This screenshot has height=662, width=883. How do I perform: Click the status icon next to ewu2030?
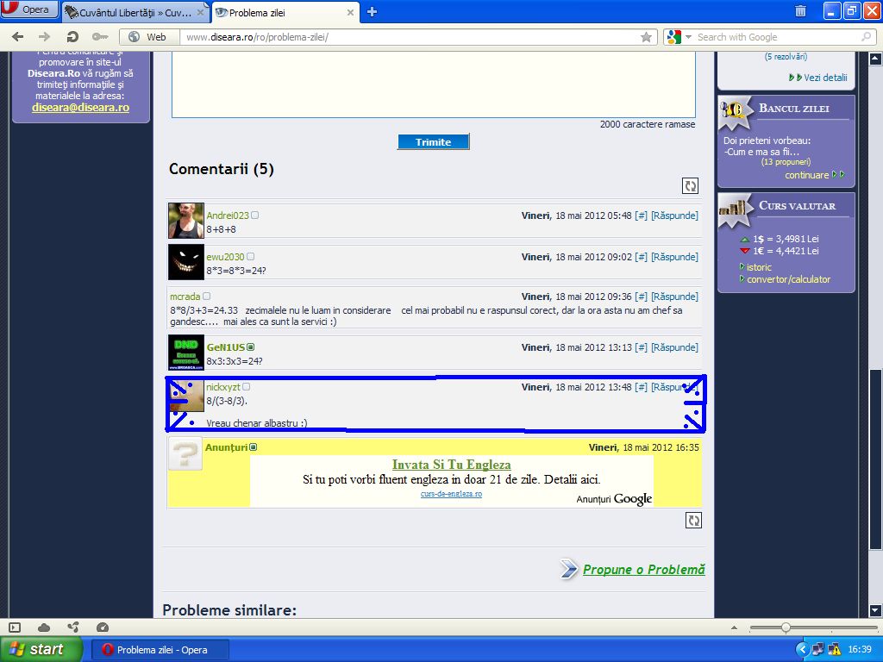pyautogui.click(x=251, y=257)
